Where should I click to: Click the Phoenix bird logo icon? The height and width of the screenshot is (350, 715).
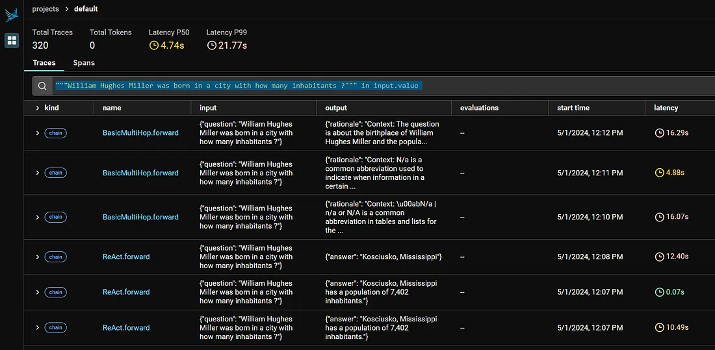click(12, 16)
